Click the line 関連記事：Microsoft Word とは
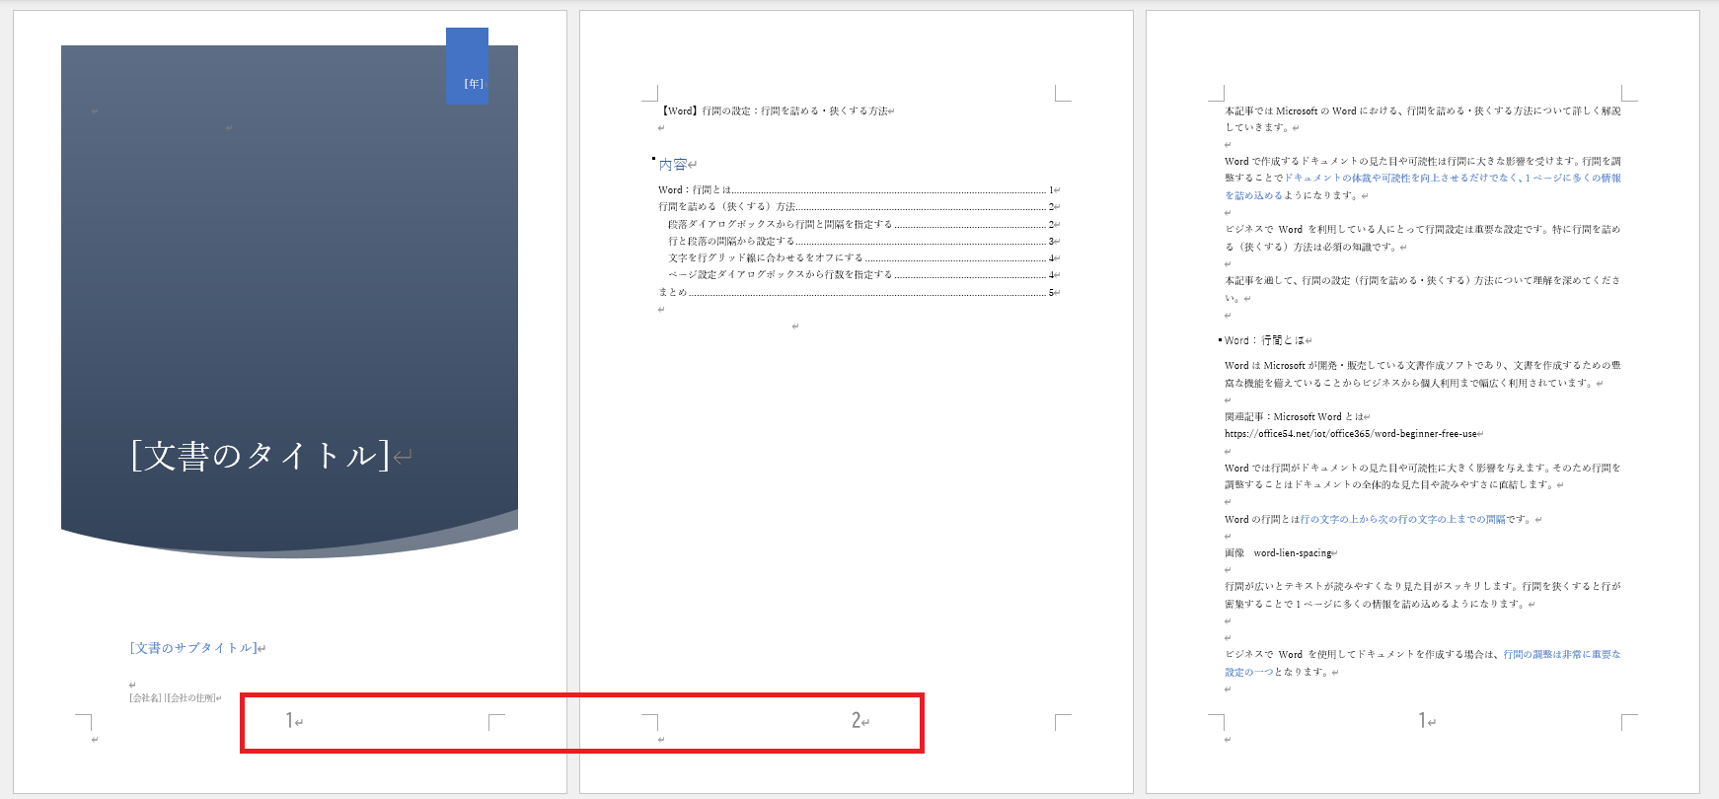 [1294, 417]
